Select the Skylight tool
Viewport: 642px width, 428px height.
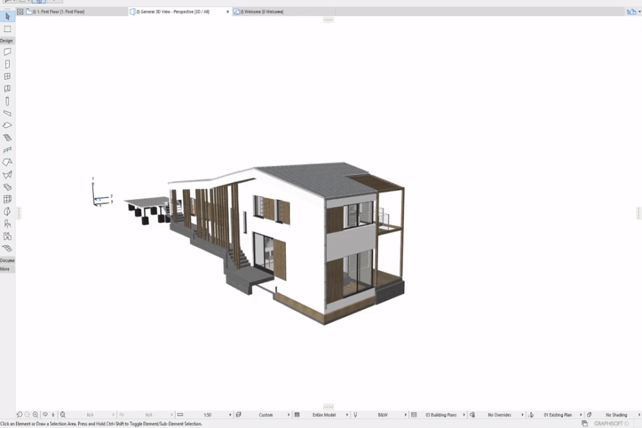[7, 187]
